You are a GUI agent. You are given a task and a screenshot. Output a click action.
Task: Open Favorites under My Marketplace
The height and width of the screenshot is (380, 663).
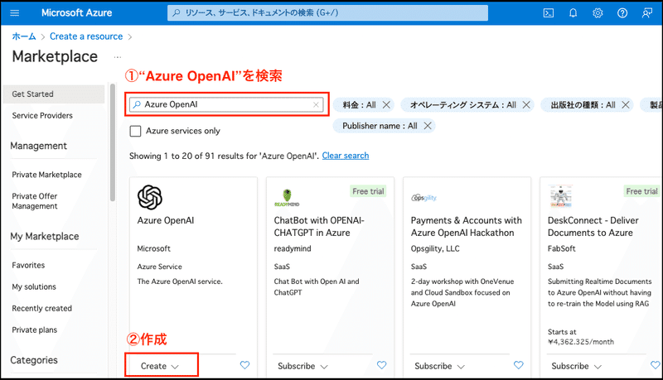[x=28, y=265]
